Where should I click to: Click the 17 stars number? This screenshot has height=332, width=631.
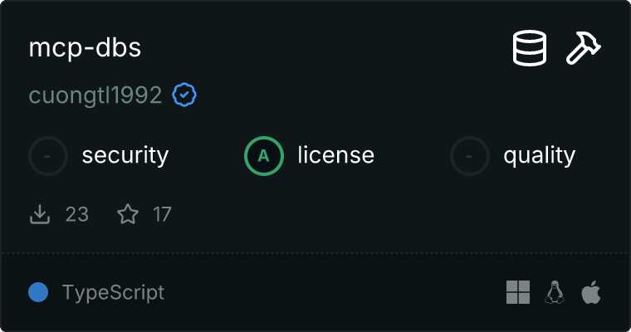[162, 214]
